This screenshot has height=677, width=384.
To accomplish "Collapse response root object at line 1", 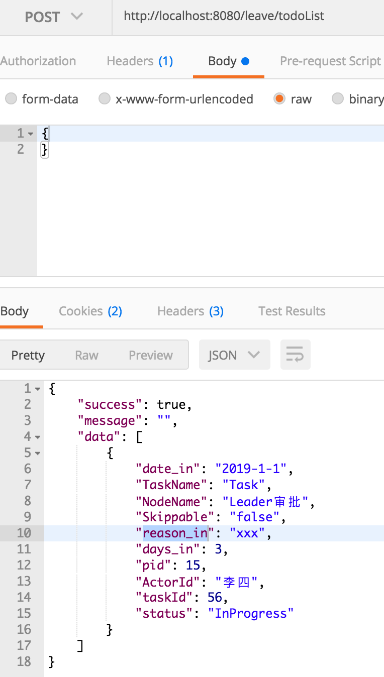I will (38, 389).
